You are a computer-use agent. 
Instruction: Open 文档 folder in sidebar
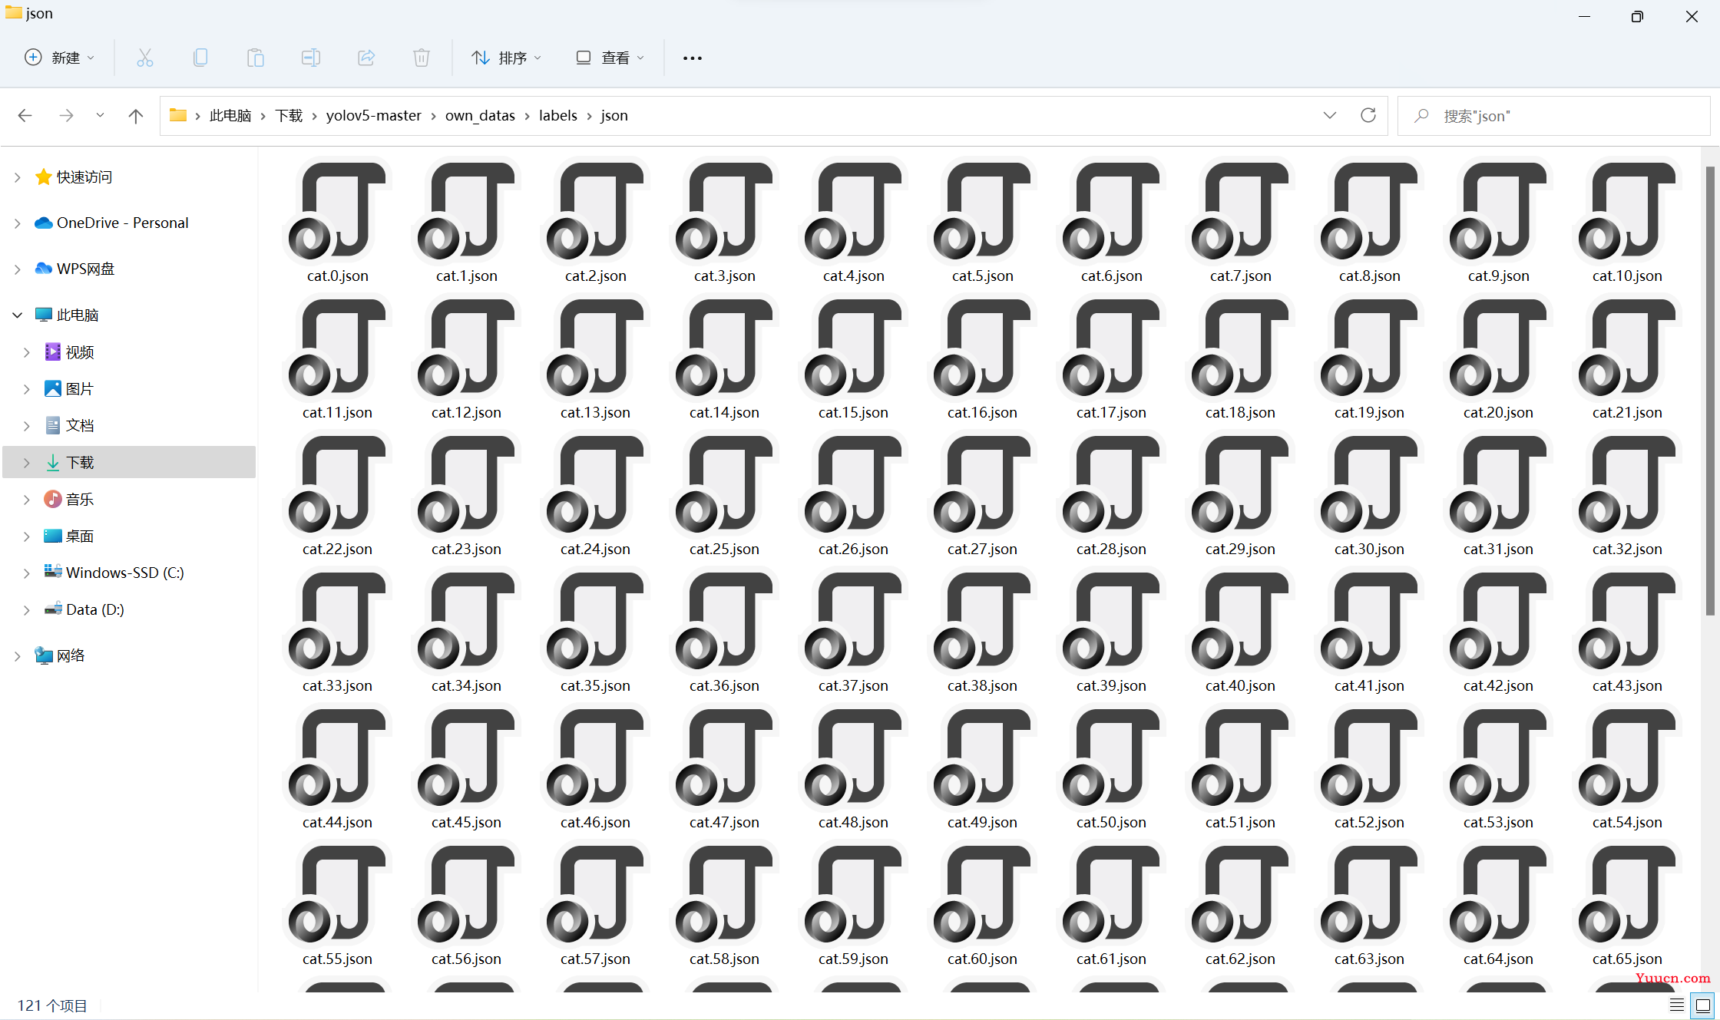pyautogui.click(x=80, y=426)
